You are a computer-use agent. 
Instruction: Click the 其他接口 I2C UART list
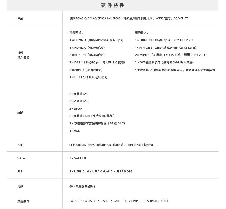tap(118, 201)
